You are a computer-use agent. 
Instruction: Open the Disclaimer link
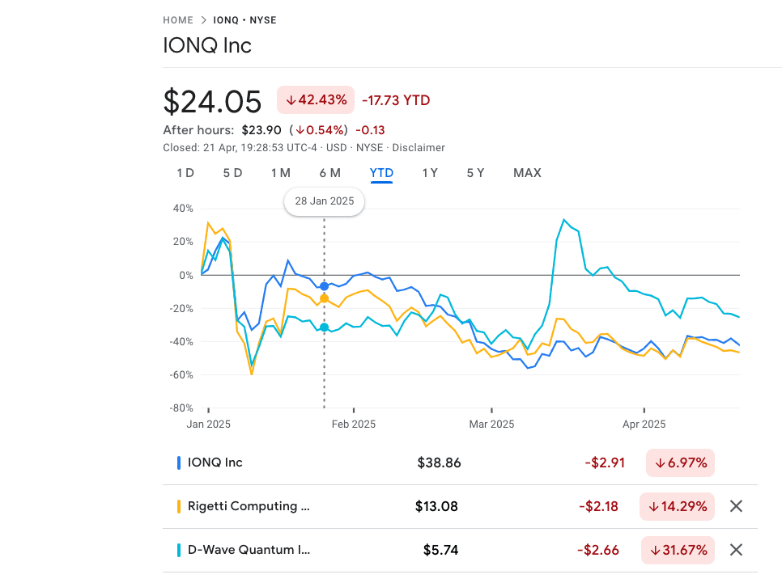(419, 147)
